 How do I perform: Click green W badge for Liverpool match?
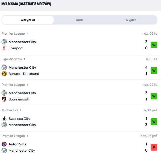click(x=154, y=45)
